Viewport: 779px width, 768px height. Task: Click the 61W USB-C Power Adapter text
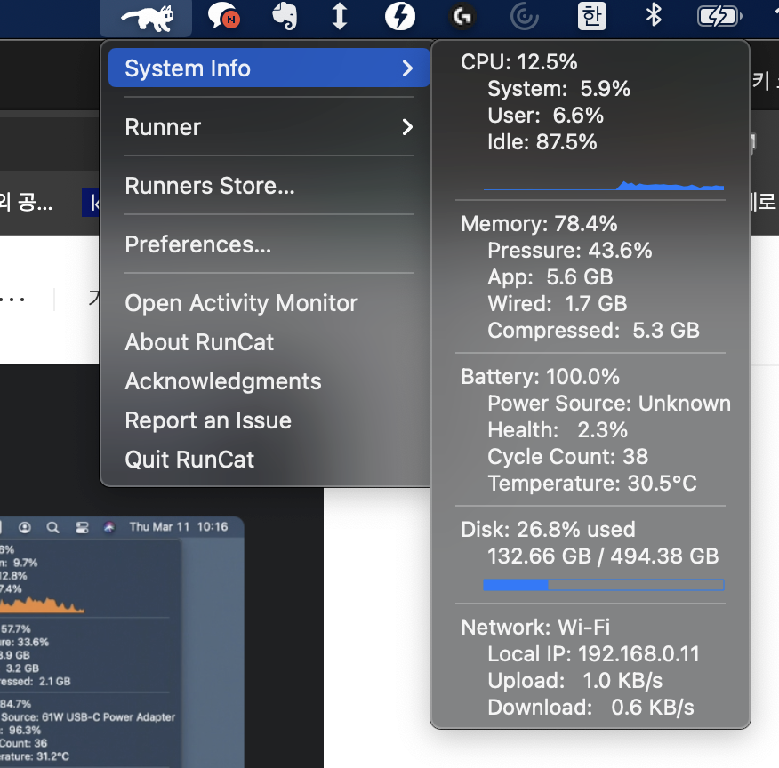[x=108, y=717]
